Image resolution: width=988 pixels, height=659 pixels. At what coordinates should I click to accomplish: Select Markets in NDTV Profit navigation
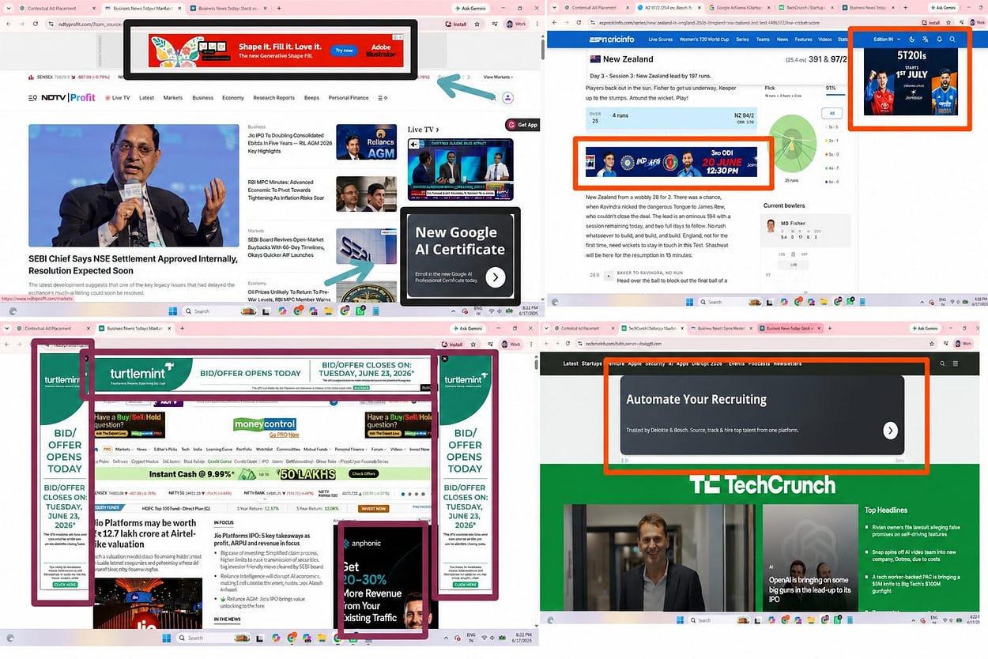[172, 98]
